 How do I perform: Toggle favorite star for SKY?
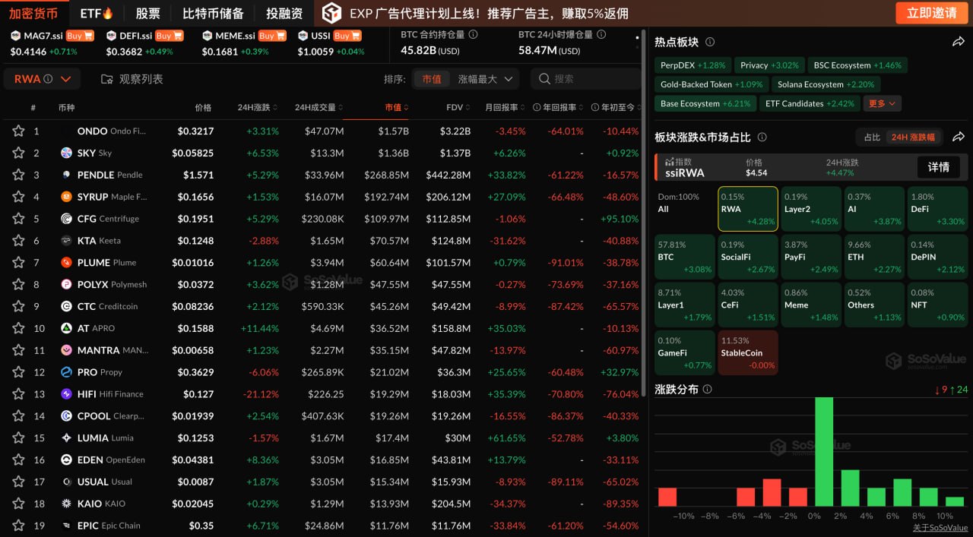[18, 153]
